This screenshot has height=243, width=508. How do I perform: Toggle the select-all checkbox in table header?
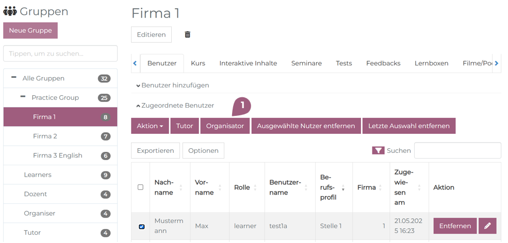point(140,187)
